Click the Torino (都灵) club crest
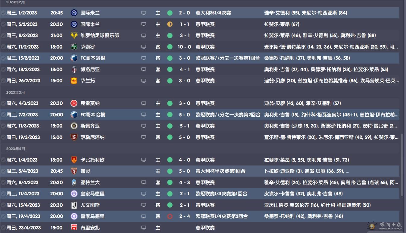The height and width of the screenshot is (233, 406). (74, 171)
